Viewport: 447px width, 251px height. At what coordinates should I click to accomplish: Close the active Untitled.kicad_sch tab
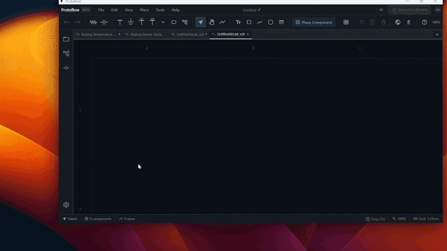point(248,34)
